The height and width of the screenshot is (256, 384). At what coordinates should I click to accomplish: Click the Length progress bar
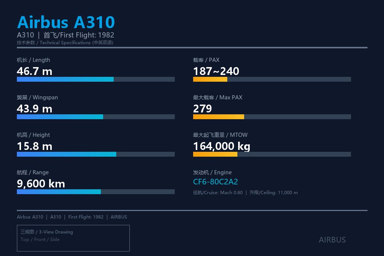96,79
